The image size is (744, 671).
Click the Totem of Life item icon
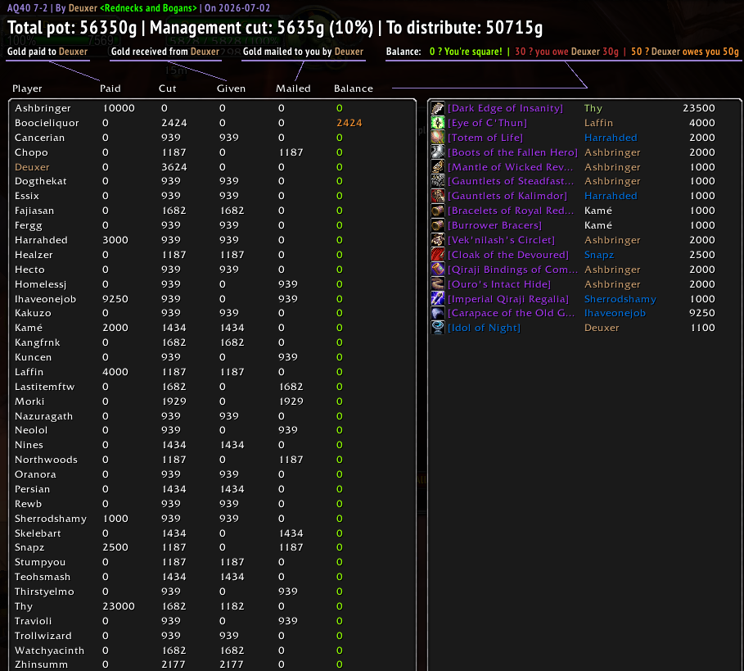(438, 138)
